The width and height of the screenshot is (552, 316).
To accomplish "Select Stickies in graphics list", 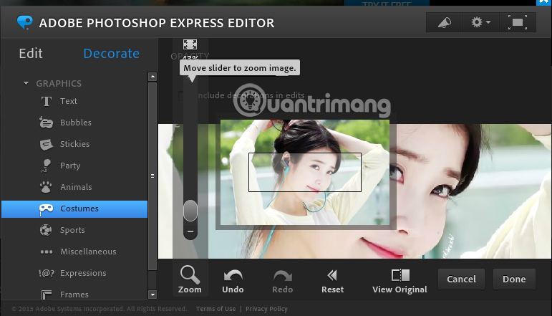I will tap(74, 144).
